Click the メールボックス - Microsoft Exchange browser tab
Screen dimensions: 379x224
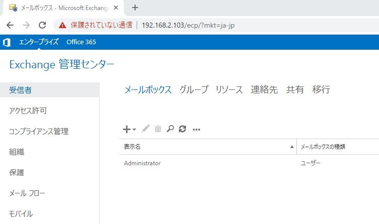tap(64, 8)
